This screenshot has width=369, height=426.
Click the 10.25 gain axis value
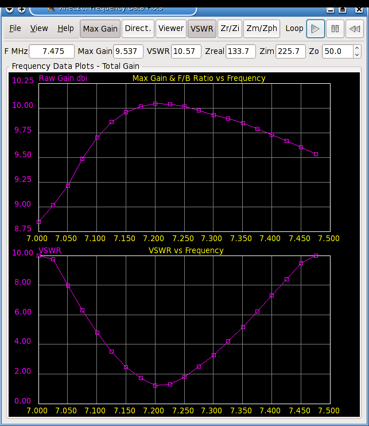coord(23,80)
